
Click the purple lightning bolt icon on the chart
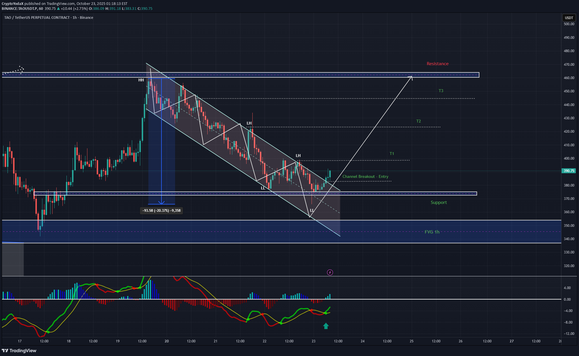(330, 272)
